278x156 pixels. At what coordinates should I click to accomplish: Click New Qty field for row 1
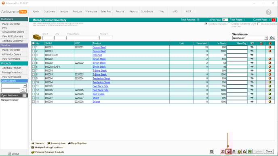pyautogui.click(x=237, y=47)
